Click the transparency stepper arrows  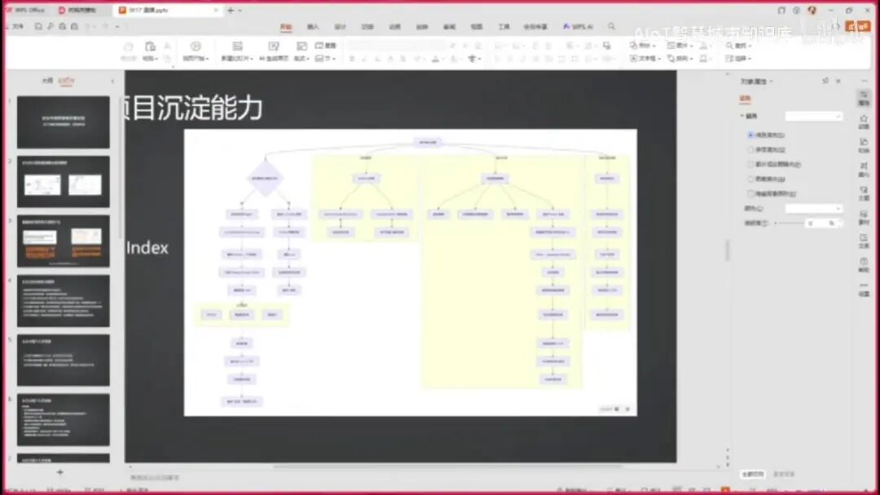coord(839,223)
